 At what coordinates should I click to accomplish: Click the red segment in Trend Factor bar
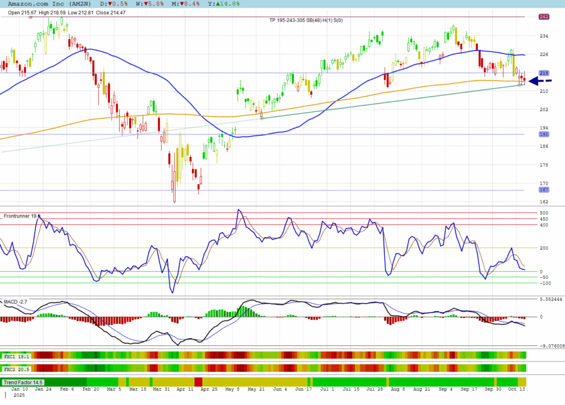tap(198, 382)
